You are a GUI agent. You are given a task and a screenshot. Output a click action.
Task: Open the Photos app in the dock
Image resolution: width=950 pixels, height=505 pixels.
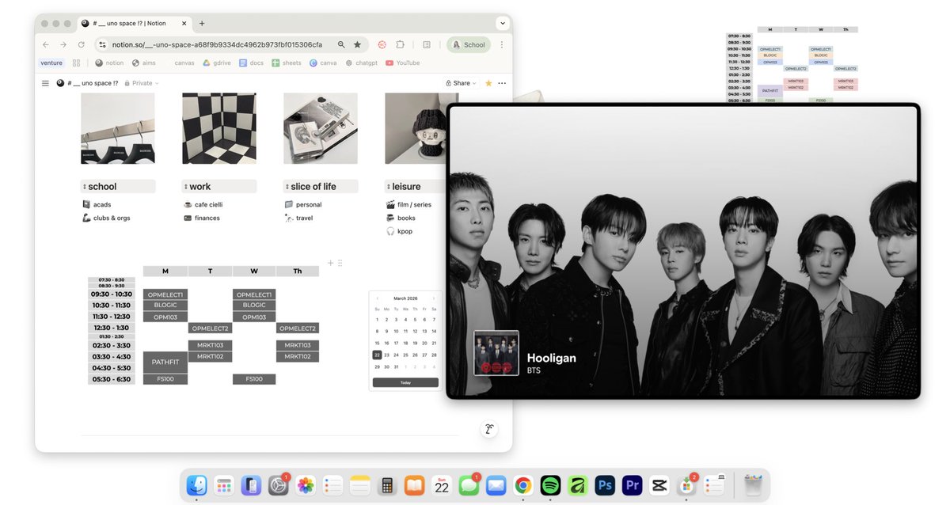[x=306, y=485]
